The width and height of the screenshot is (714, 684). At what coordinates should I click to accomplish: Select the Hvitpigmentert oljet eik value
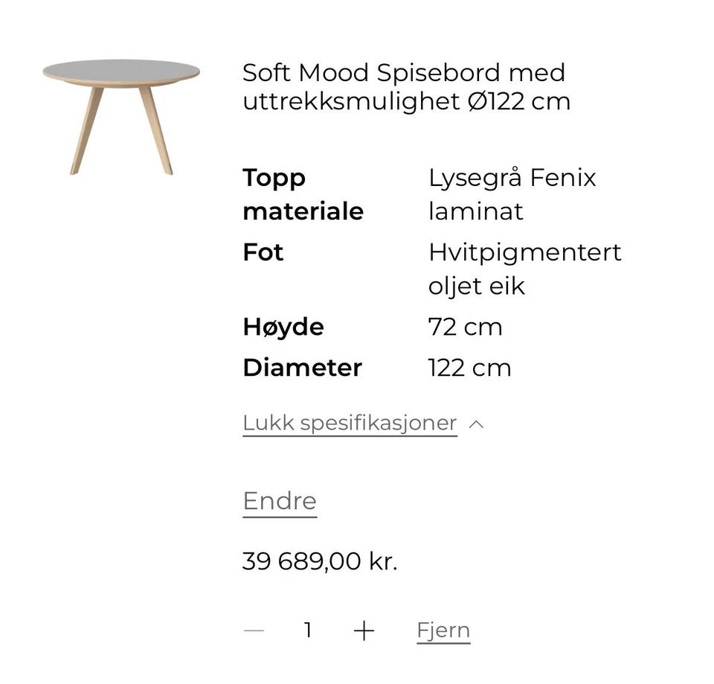click(x=524, y=269)
